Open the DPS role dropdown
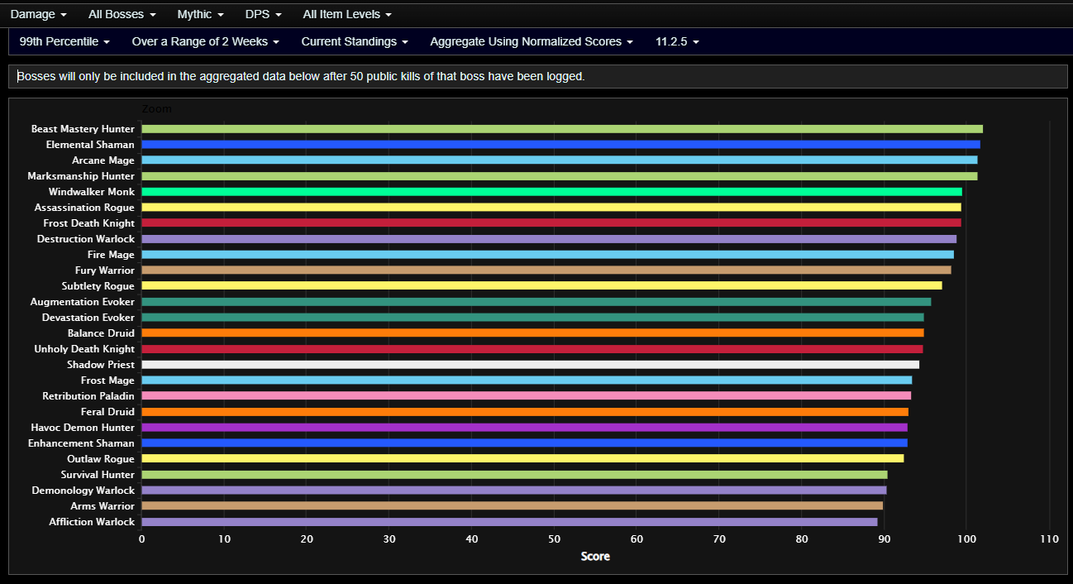This screenshot has width=1073, height=584. point(264,14)
